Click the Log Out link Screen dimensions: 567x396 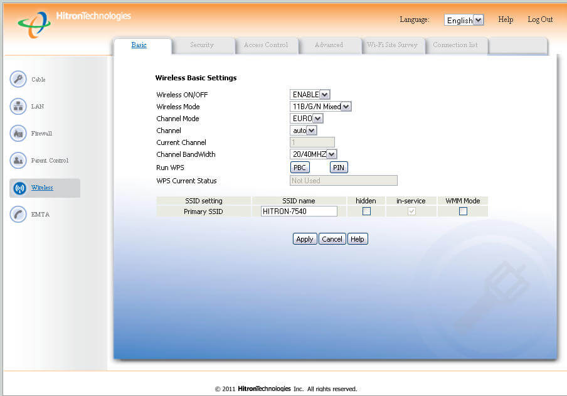[x=540, y=19]
